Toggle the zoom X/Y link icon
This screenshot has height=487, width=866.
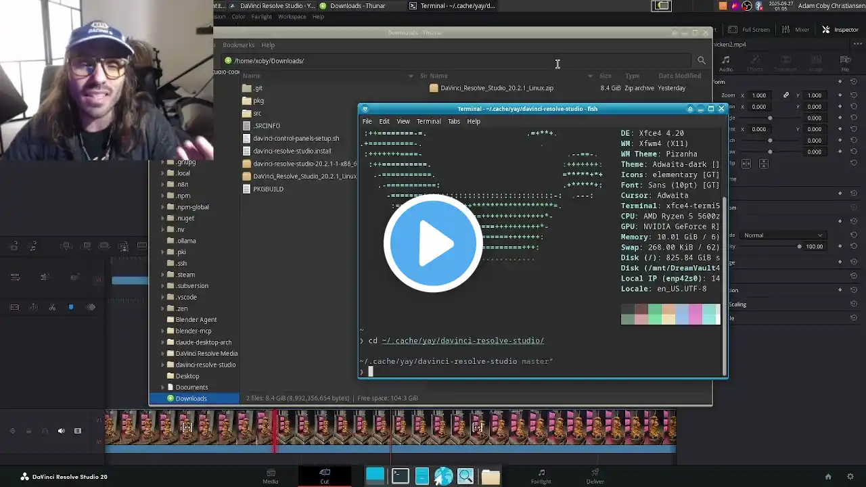pos(785,95)
